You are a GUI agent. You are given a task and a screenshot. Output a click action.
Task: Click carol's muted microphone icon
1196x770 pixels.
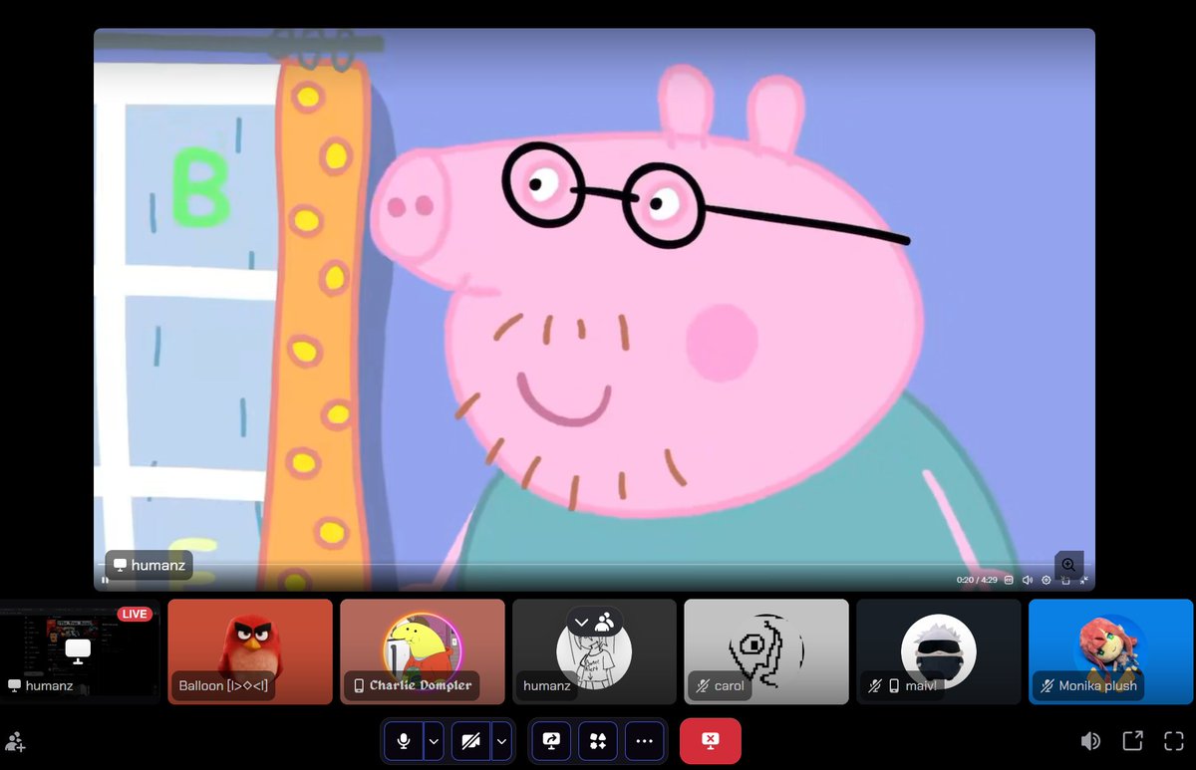click(x=703, y=686)
